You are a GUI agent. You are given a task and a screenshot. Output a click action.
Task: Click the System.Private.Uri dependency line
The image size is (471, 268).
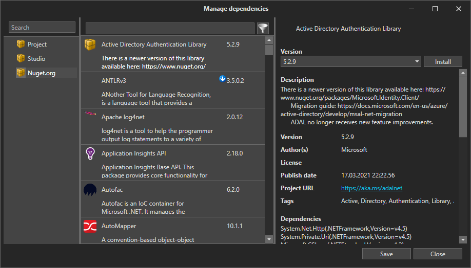(x=346, y=237)
